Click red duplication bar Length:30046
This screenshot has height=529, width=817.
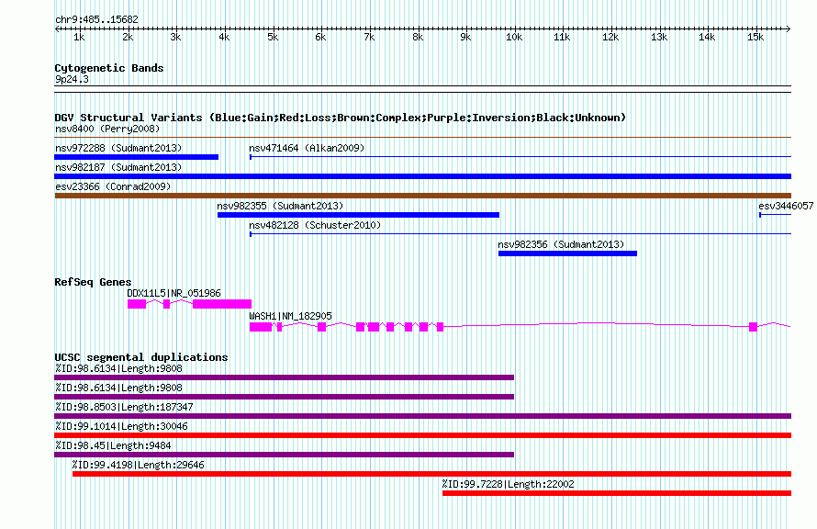(422, 435)
